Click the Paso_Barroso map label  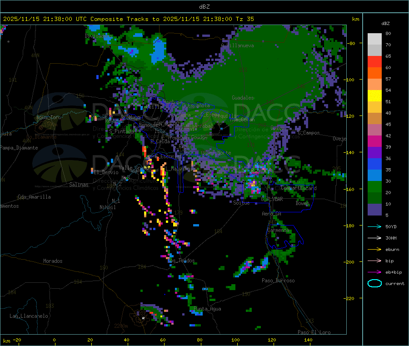(x=278, y=281)
